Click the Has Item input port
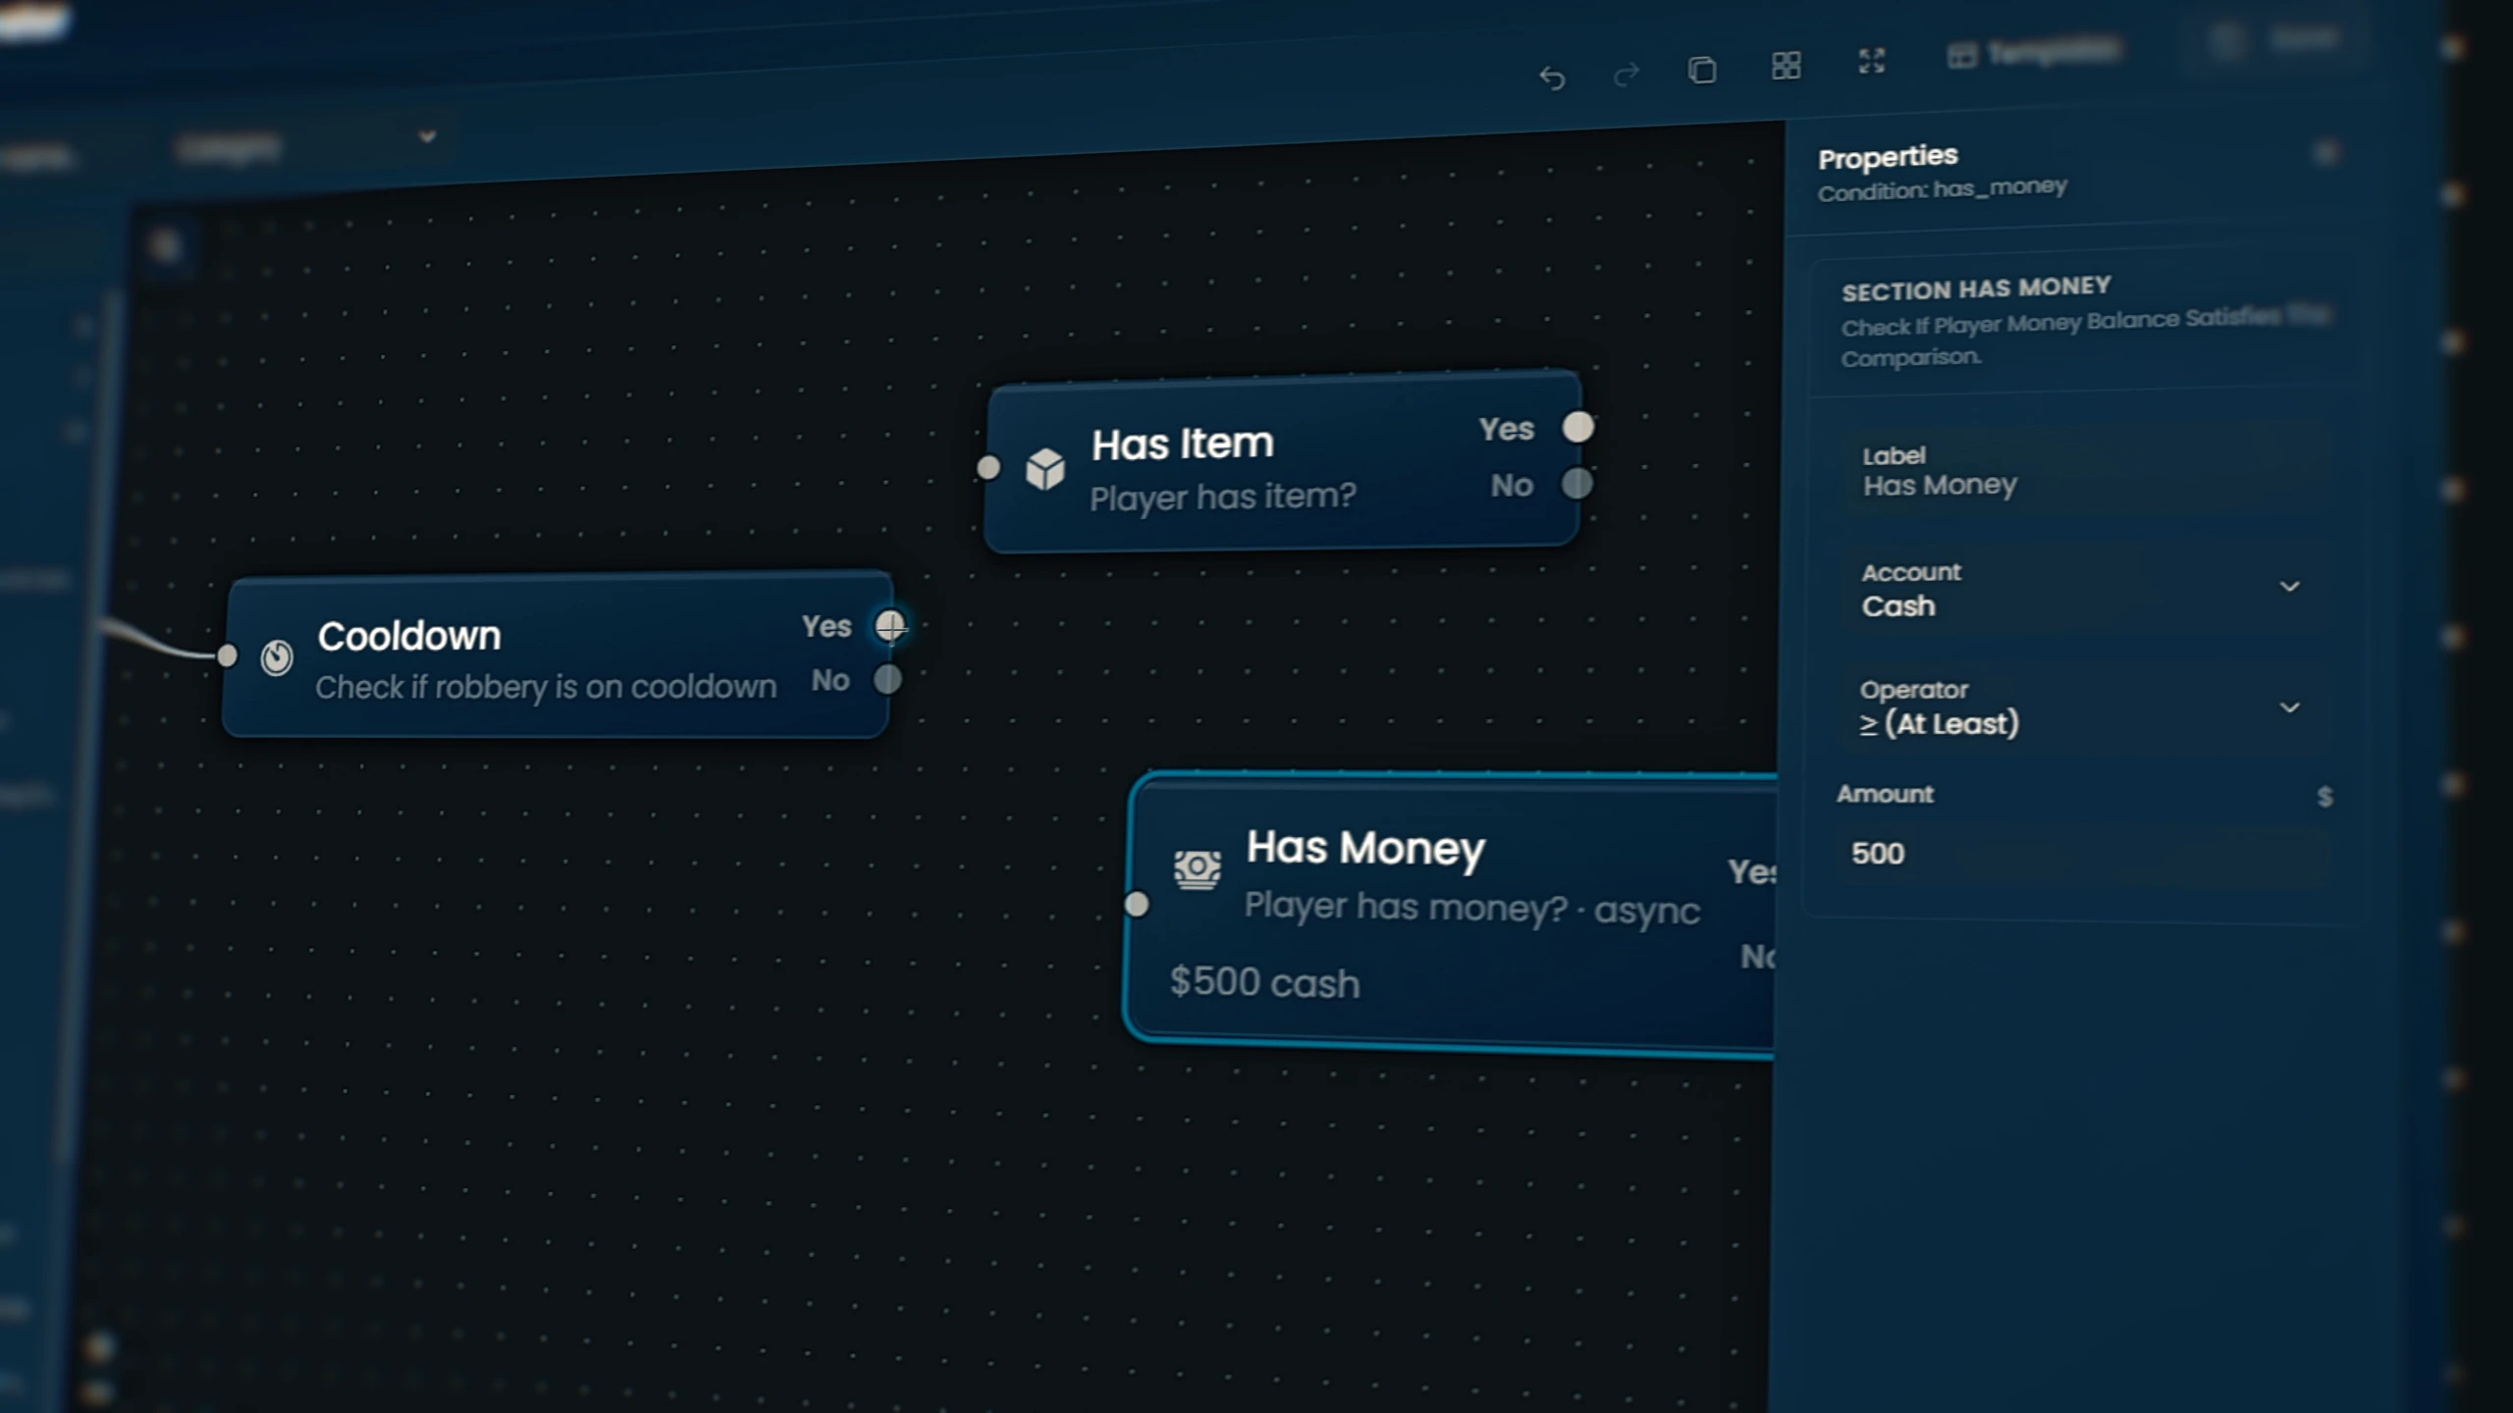The image size is (2513, 1413). (989, 467)
